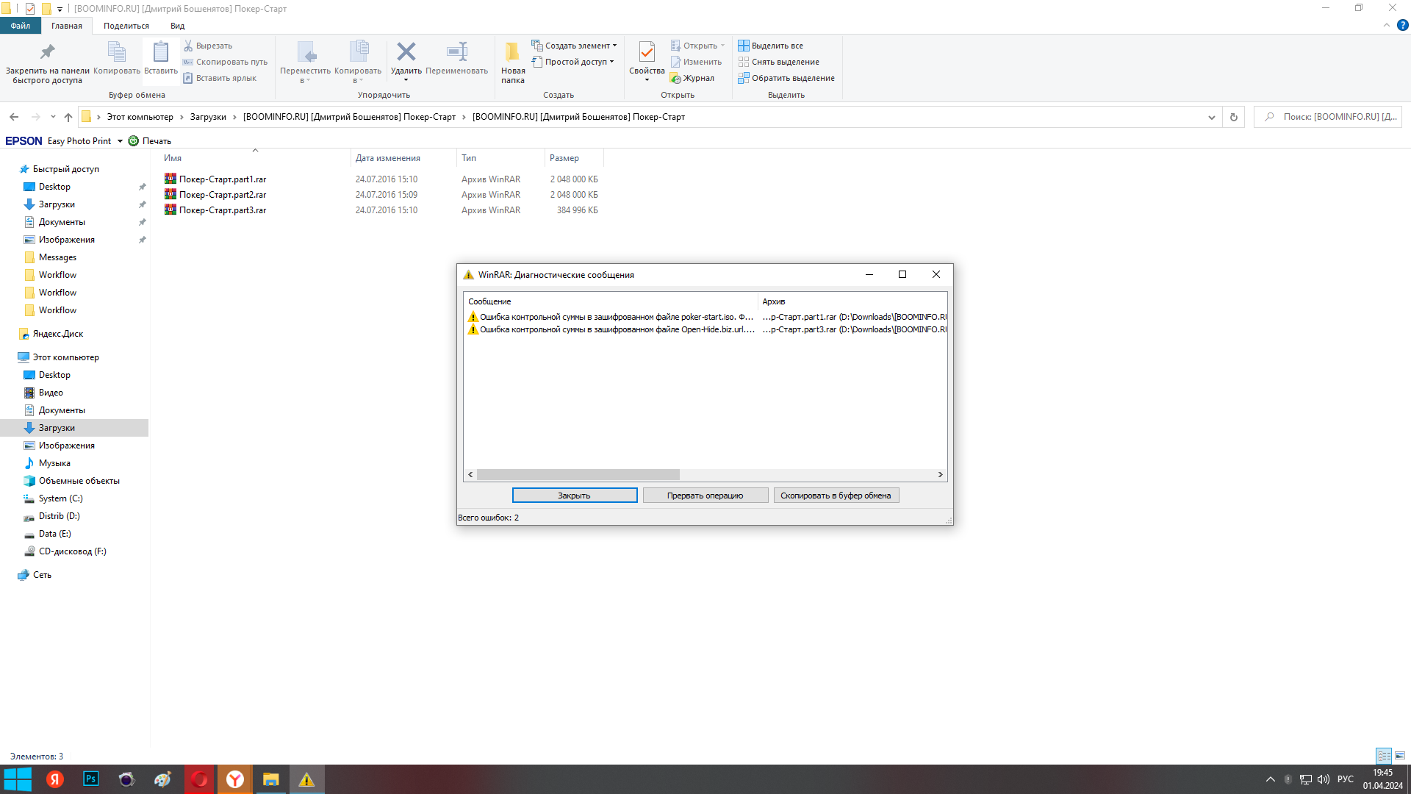Screen dimensions: 1411x794
Task: Click scroll right arrow in WinRAR dialog
Action: pyautogui.click(x=941, y=475)
